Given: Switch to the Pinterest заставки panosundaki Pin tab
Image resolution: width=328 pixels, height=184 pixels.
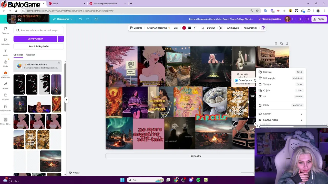Looking at the screenshot, I should [107, 4].
